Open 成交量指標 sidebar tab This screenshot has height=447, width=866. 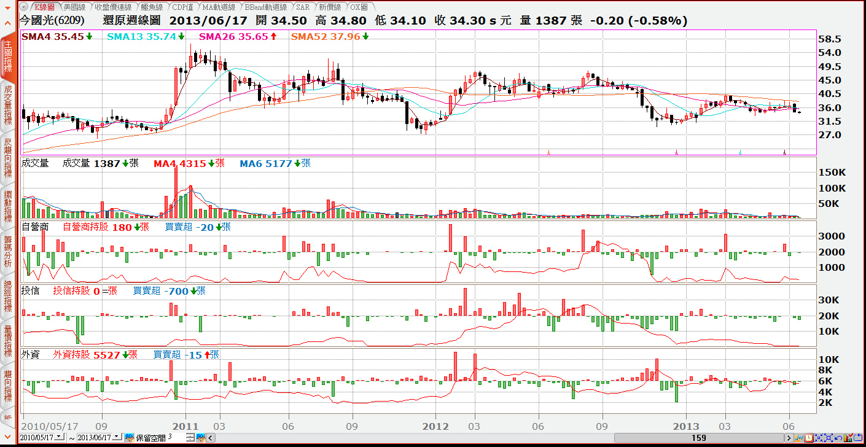point(8,106)
